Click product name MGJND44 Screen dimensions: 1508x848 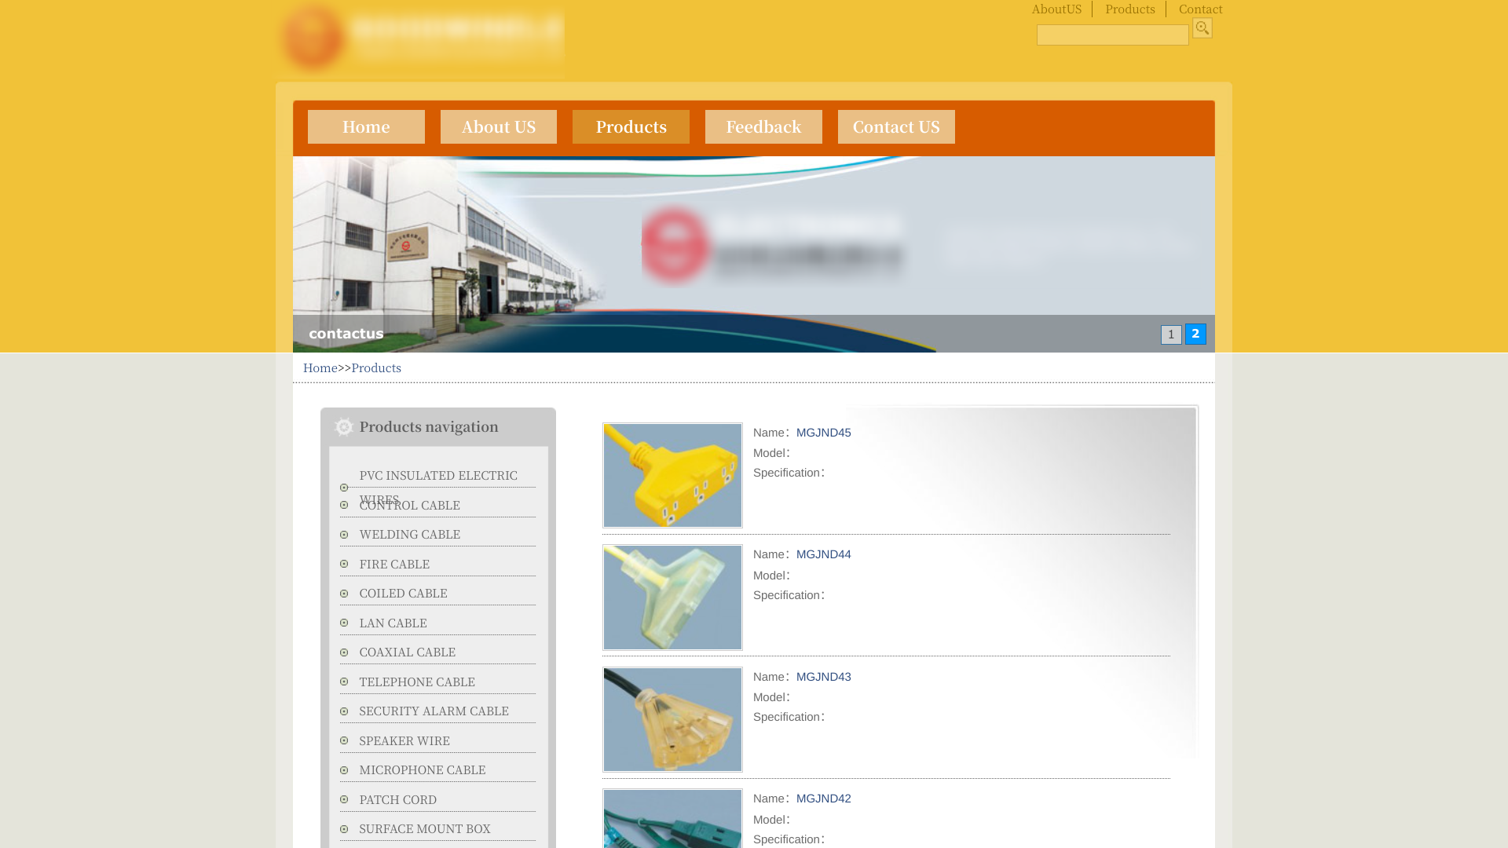[x=823, y=554]
